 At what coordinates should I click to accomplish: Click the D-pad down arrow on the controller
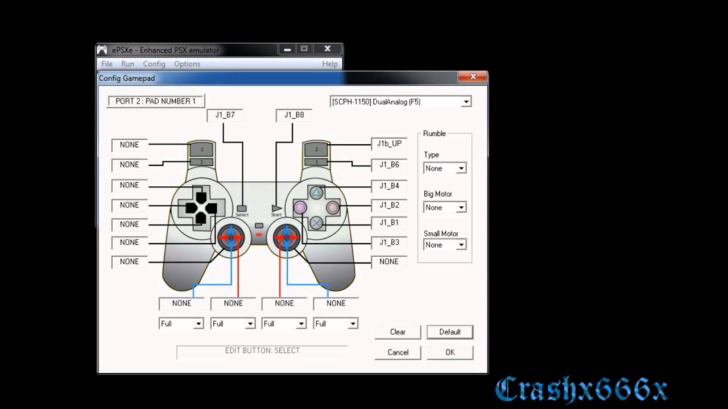200,218
